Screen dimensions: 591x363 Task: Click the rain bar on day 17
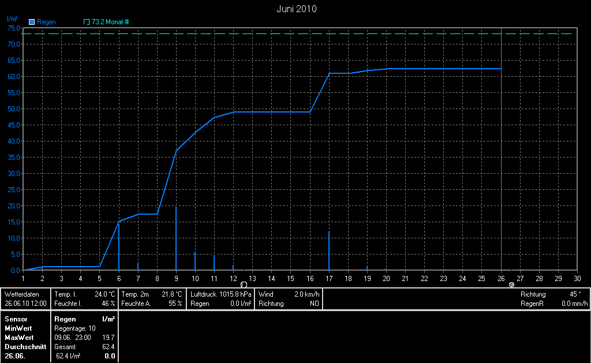[329, 251]
